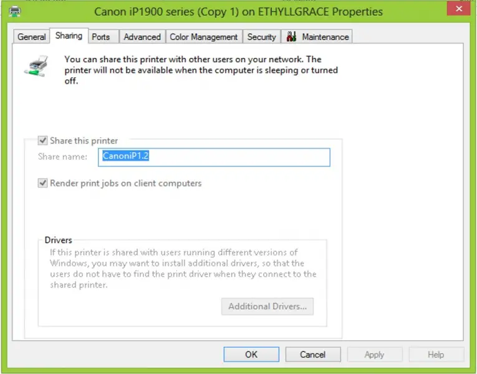Click the Apply button
Screen dimensions: 477x374
click(x=375, y=355)
